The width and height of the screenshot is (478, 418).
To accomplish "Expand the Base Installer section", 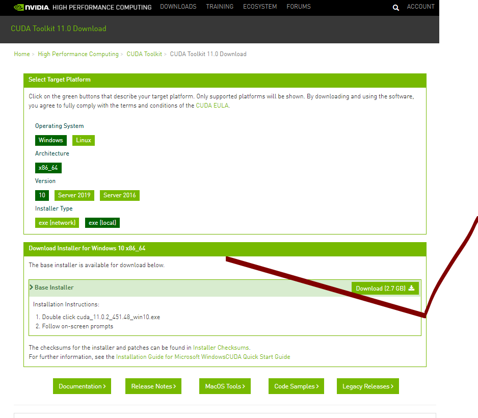I will [52, 288].
